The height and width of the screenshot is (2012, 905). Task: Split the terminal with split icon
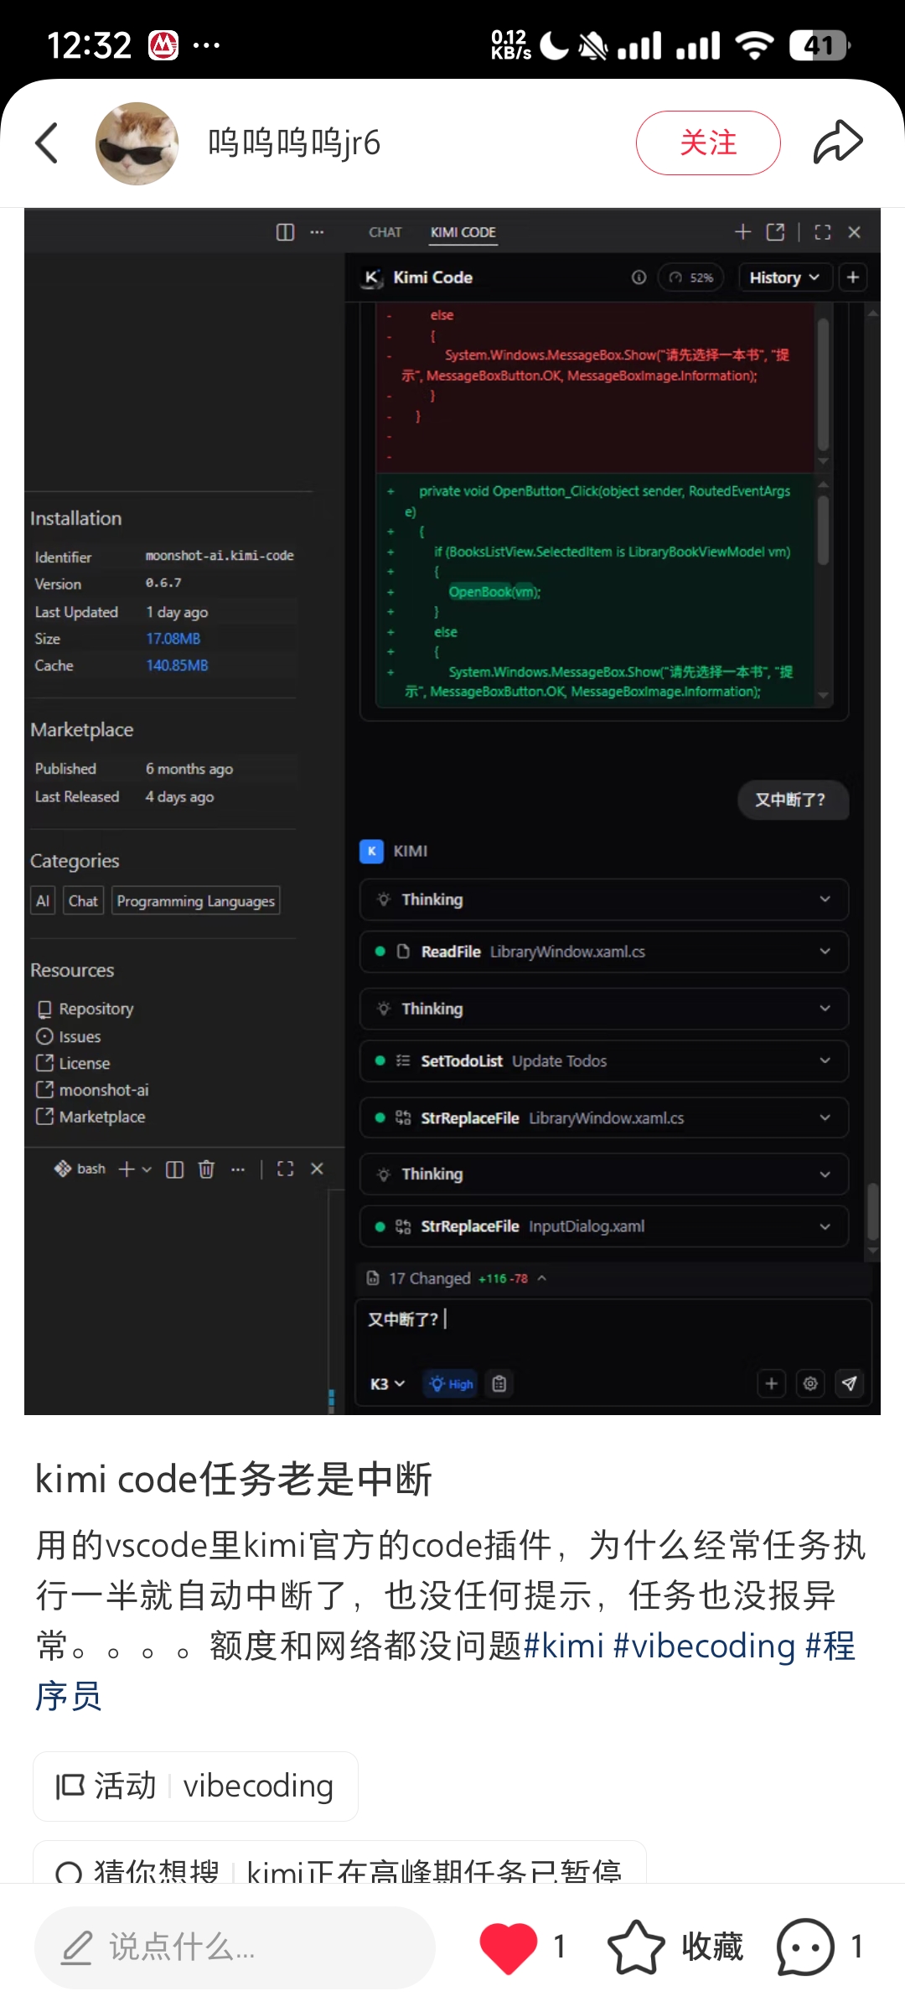click(174, 1169)
